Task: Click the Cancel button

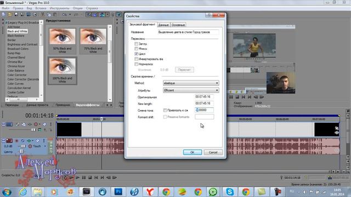Action: pyautogui.click(x=213, y=152)
